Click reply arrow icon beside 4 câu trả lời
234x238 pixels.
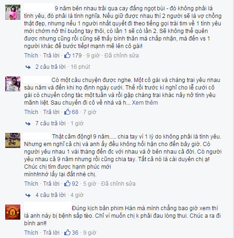(28, 196)
